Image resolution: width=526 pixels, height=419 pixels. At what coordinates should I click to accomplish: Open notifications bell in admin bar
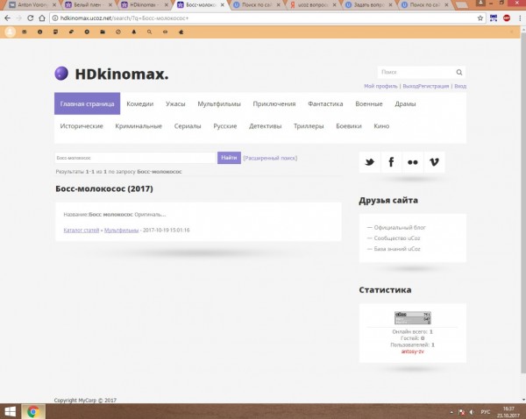(134, 32)
